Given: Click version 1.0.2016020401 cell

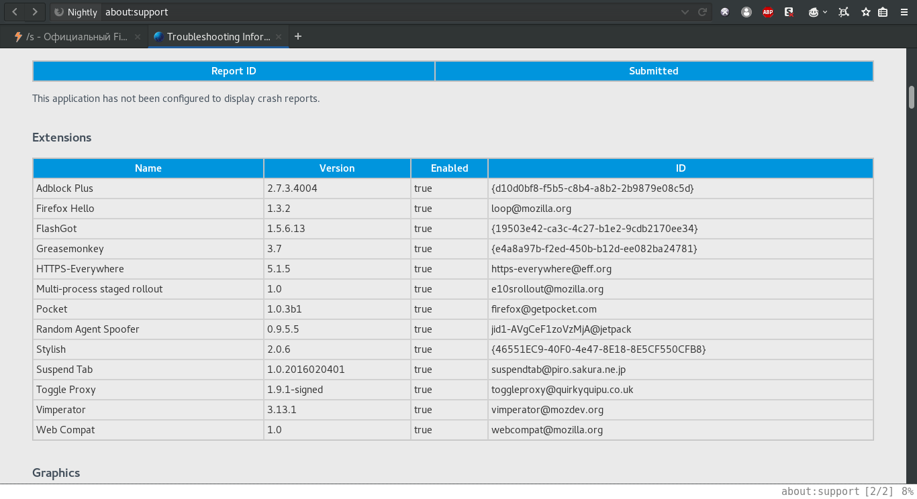Looking at the screenshot, I should point(337,370).
